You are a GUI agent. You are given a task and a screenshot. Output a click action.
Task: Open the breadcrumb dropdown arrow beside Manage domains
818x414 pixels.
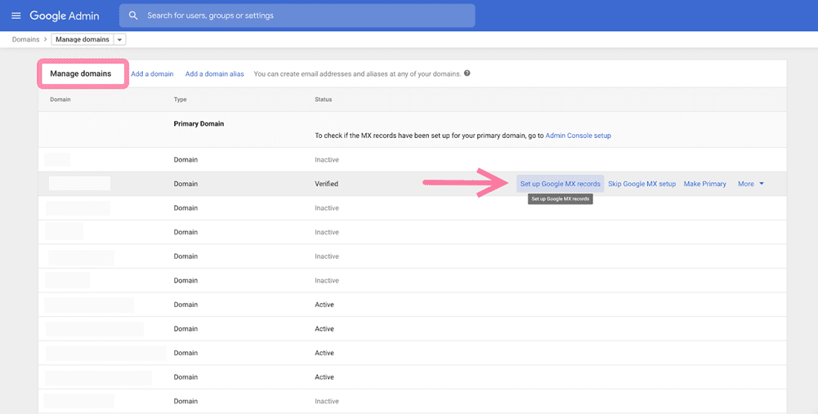click(120, 39)
